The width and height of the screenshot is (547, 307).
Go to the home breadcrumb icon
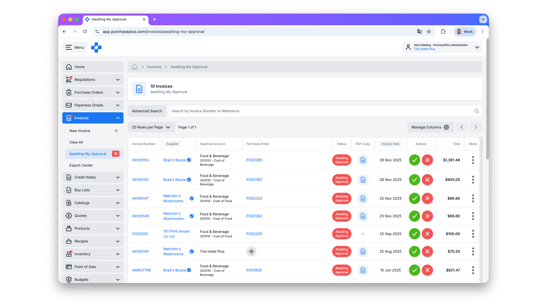point(134,67)
